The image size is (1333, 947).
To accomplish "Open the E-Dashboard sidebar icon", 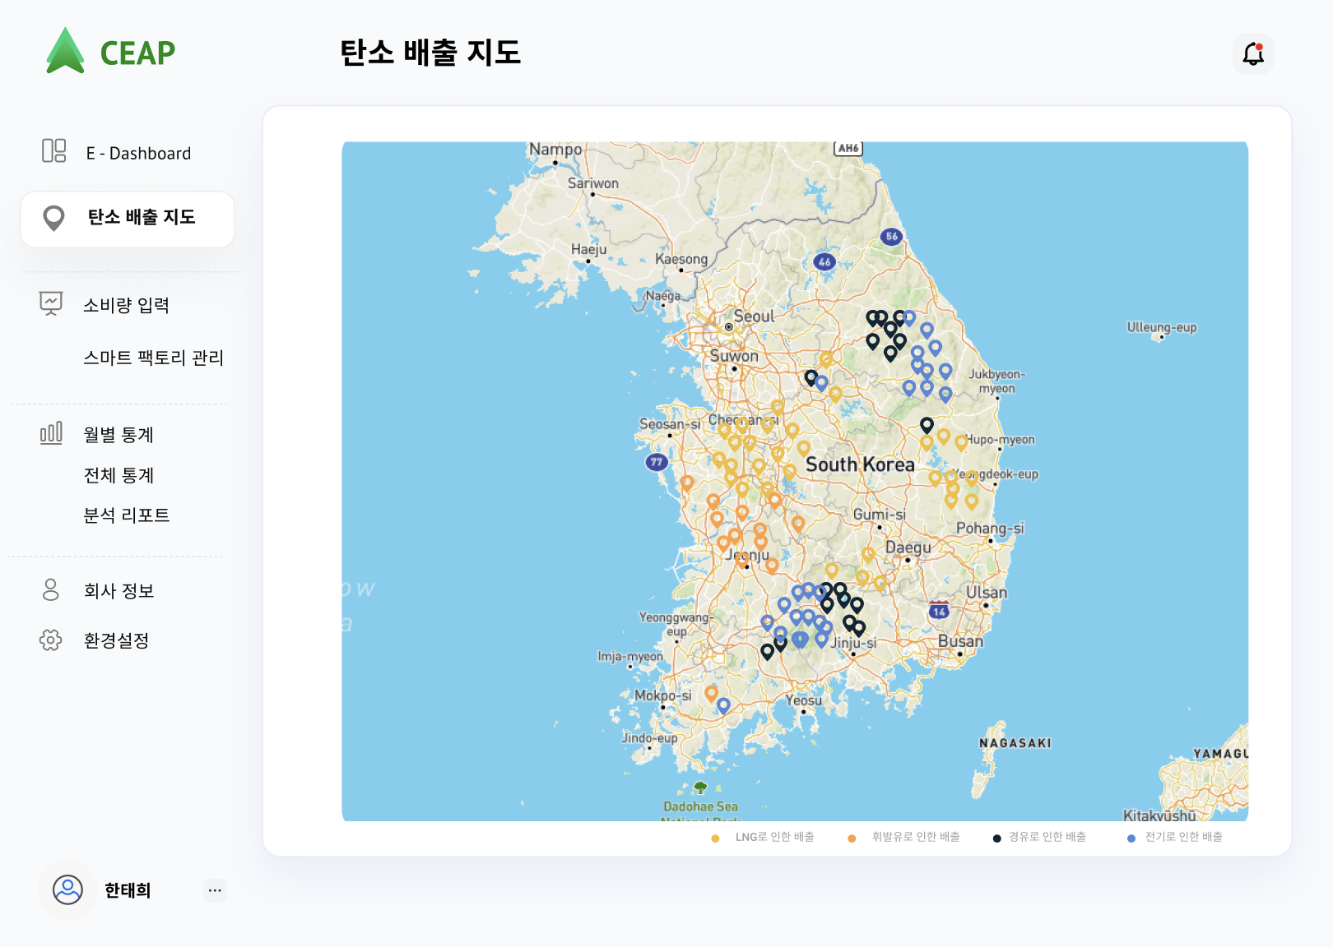I will 53,152.
